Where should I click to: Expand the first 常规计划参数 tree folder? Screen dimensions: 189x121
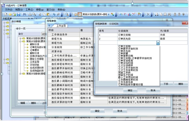tap(20, 38)
